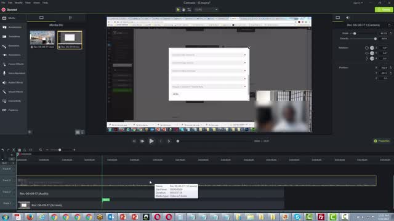
Task: Open Outlook from the Windows taskbar
Action: pyautogui.click(x=111, y=217)
